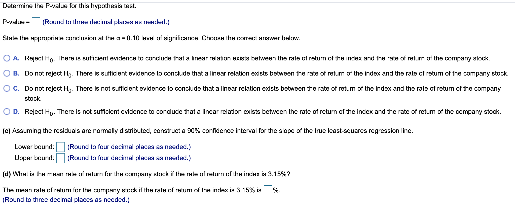515x216 pixels.
Task: Select option Do not reject H0 not sufficient
Action: (x=6, y=88)
